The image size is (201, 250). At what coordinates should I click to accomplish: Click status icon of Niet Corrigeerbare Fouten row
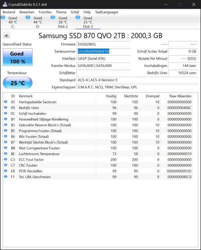[6, 148]
